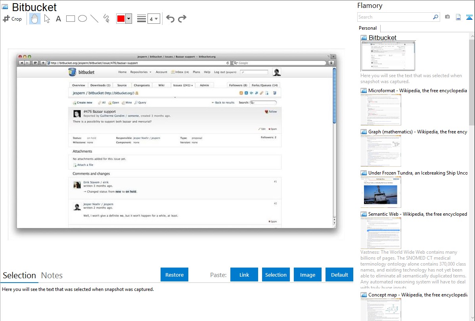Click the line thickness icon
This screenshot has height=321, width=475.
[x=142, y=19]
